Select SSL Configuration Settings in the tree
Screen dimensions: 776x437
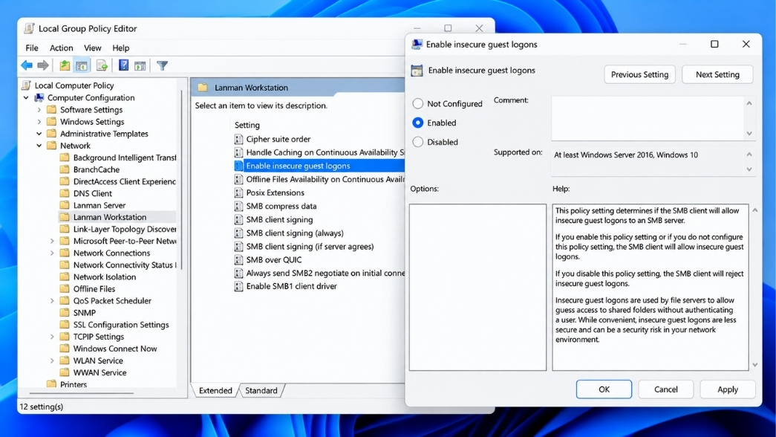coord(121,325)
